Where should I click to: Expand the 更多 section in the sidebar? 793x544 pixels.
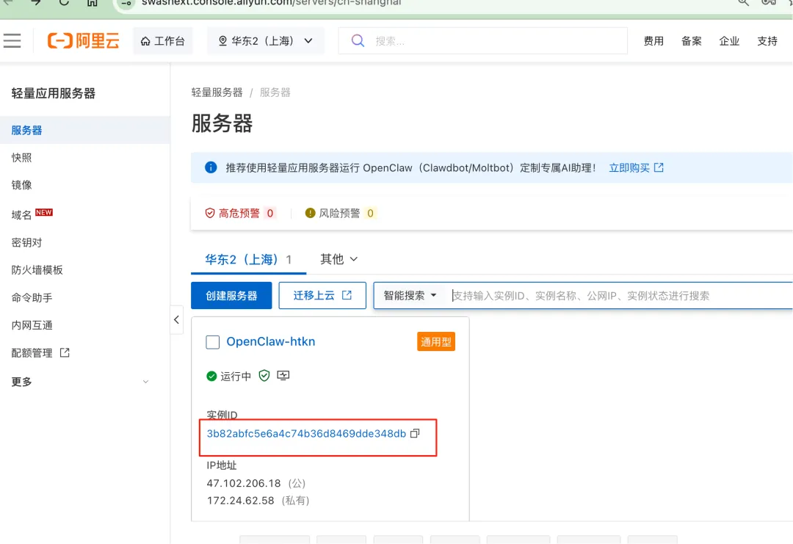80,382
